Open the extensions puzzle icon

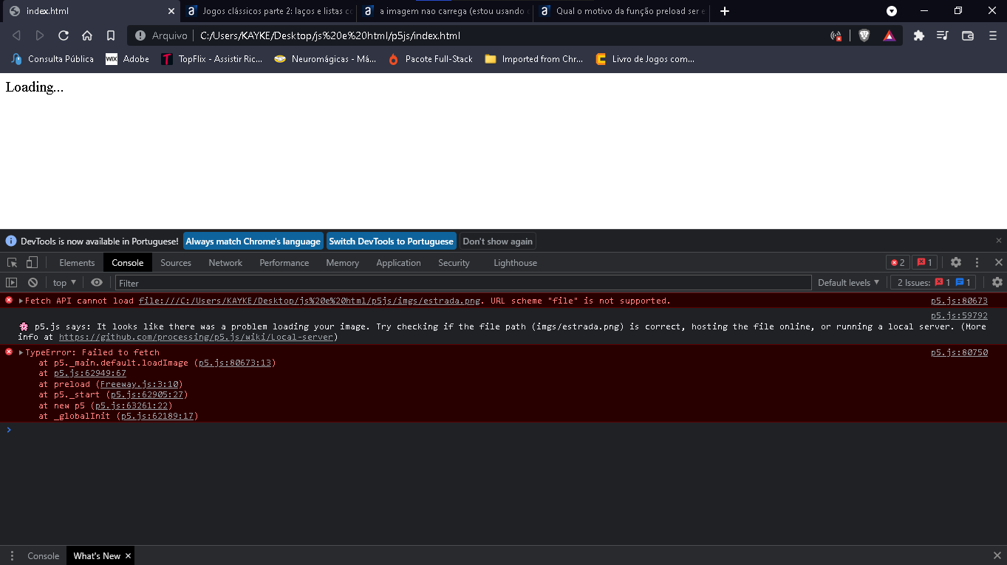click(x=919, y=35)
